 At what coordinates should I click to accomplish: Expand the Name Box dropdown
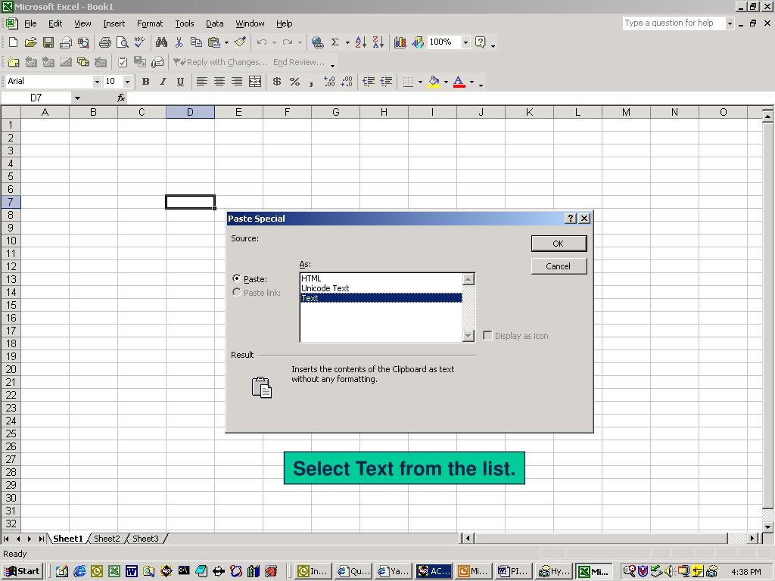pos(77,98)
